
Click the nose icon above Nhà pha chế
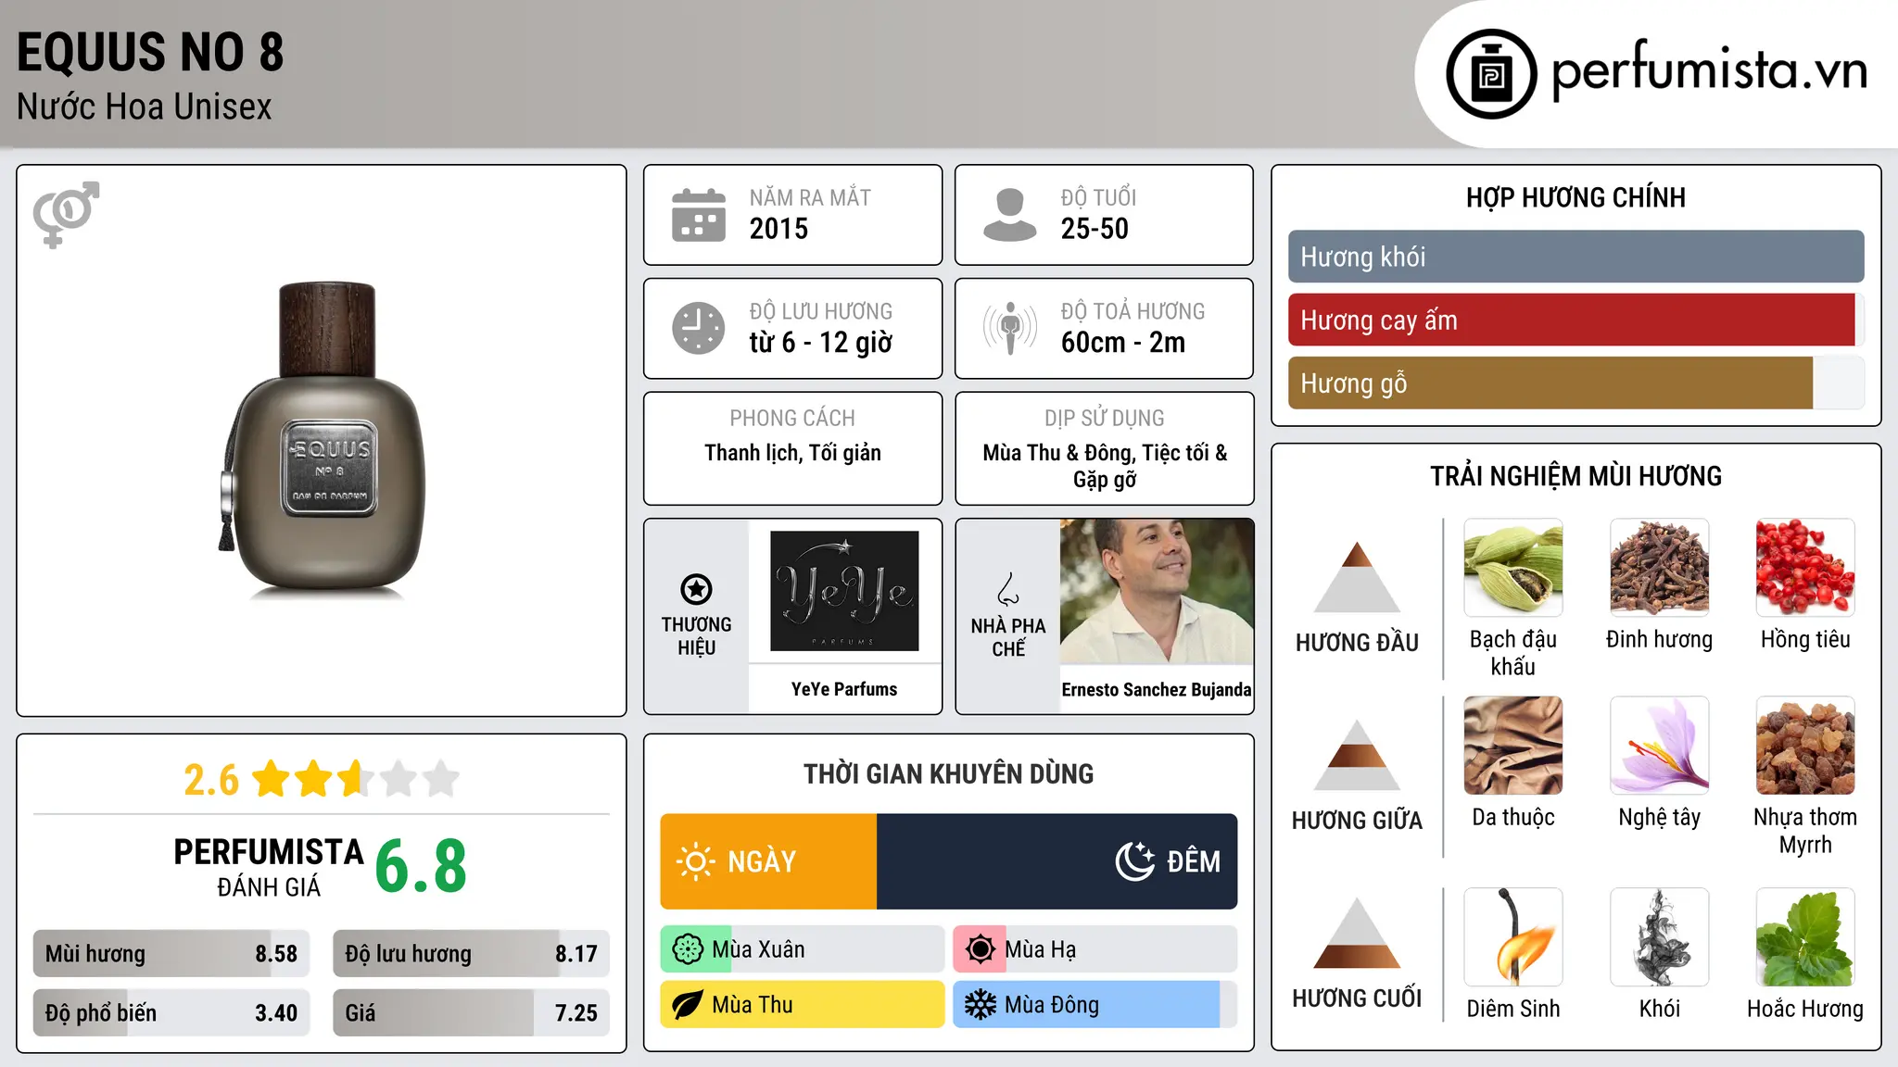tap(1008, 588)
